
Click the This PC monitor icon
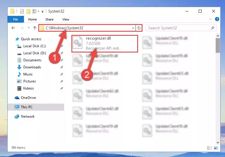[17, 107]
